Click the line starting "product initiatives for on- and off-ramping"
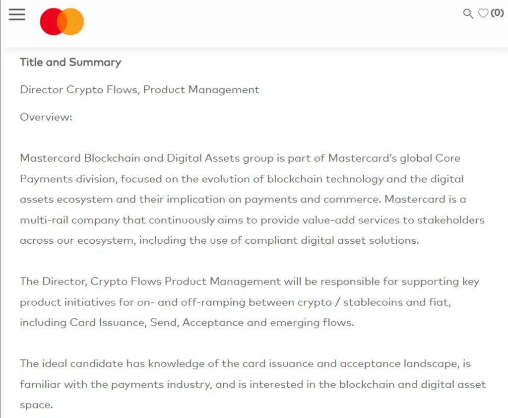The image size is (508, 418). (235, 302)
